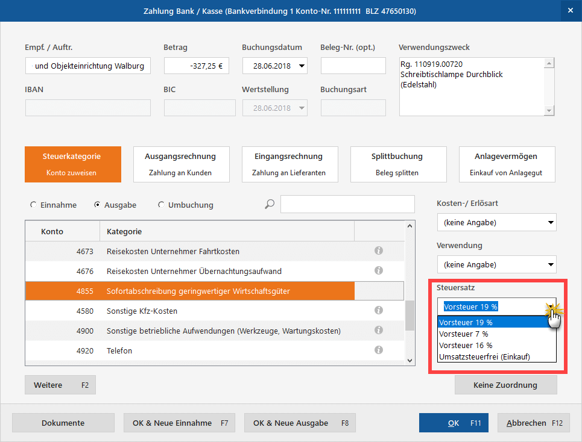Open the Buchungsdatum date dropdown
This screenshot has height=442, width=582.
pyautogui.click(x=302, y=66)
